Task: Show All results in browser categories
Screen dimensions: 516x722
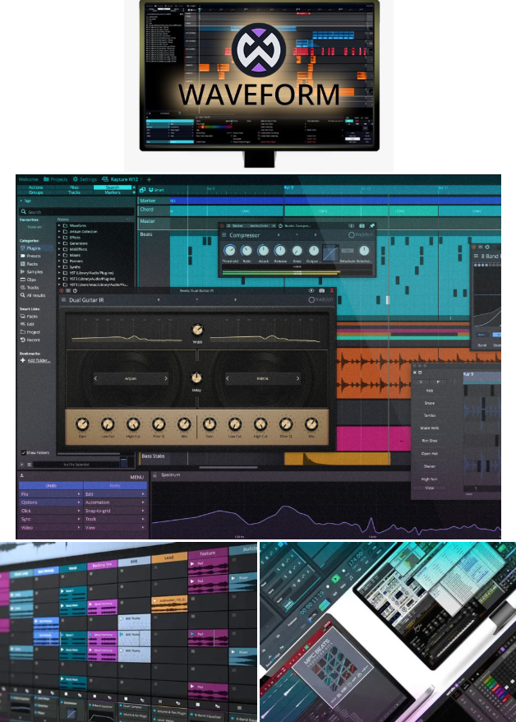Action: point(33,295)
